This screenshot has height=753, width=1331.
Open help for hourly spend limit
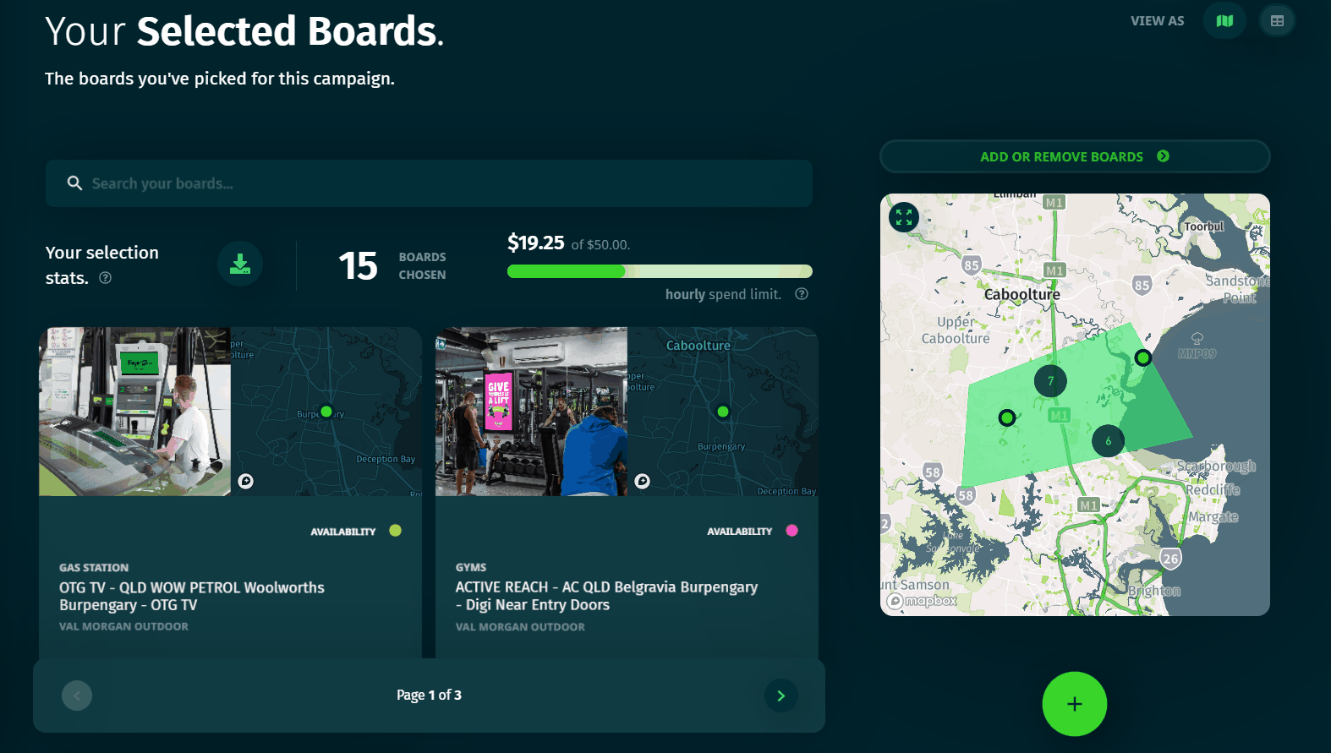point(802,294)
